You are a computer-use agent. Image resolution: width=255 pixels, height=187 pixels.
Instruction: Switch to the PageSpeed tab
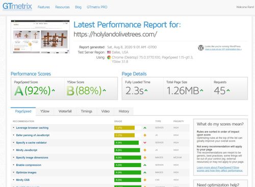click(23, 112)
